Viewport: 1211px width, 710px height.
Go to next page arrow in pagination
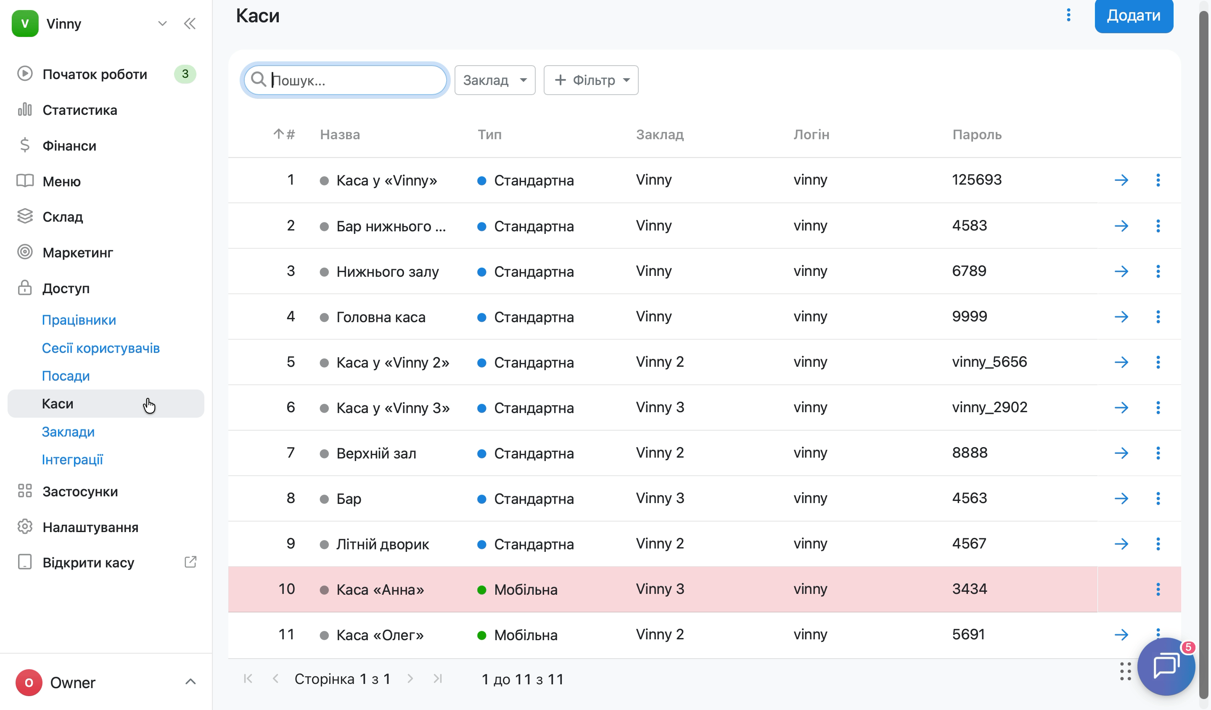coord(410,678)
